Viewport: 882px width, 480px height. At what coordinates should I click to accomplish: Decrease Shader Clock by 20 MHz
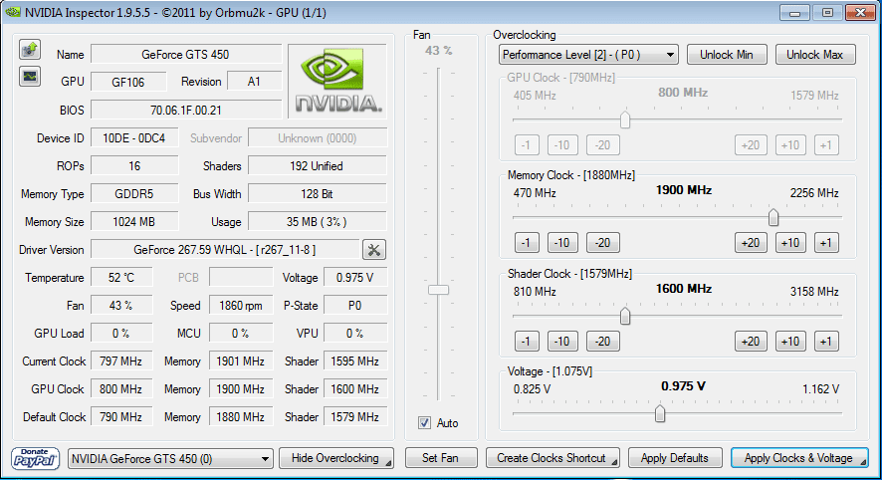point(603,342)
